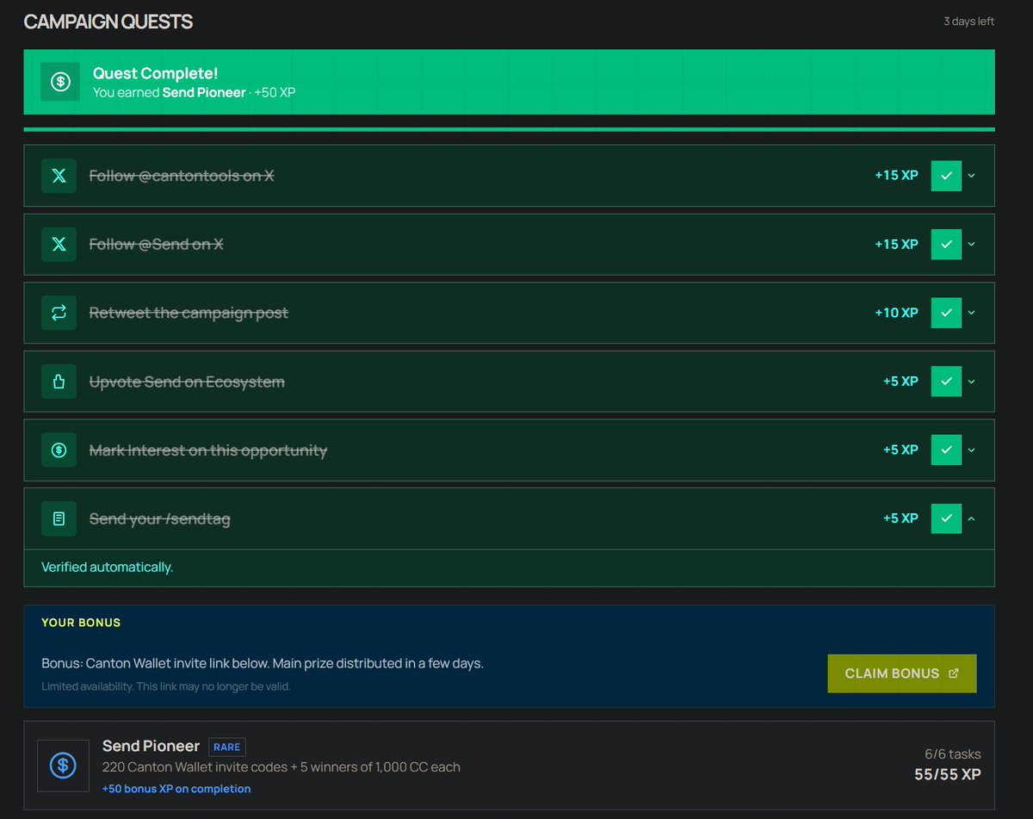The image size is (1033, 819).
Task: Collapse the Send your /sendtag quest chevron
Action: pos(972,518)
